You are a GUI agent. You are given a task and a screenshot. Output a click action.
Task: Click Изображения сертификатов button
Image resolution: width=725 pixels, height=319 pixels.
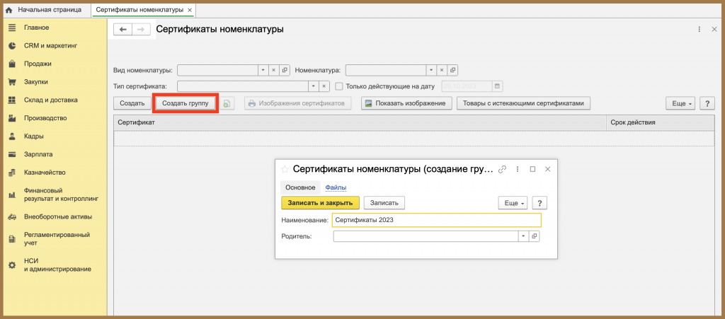pyautogui.click(x=298, y=103)
